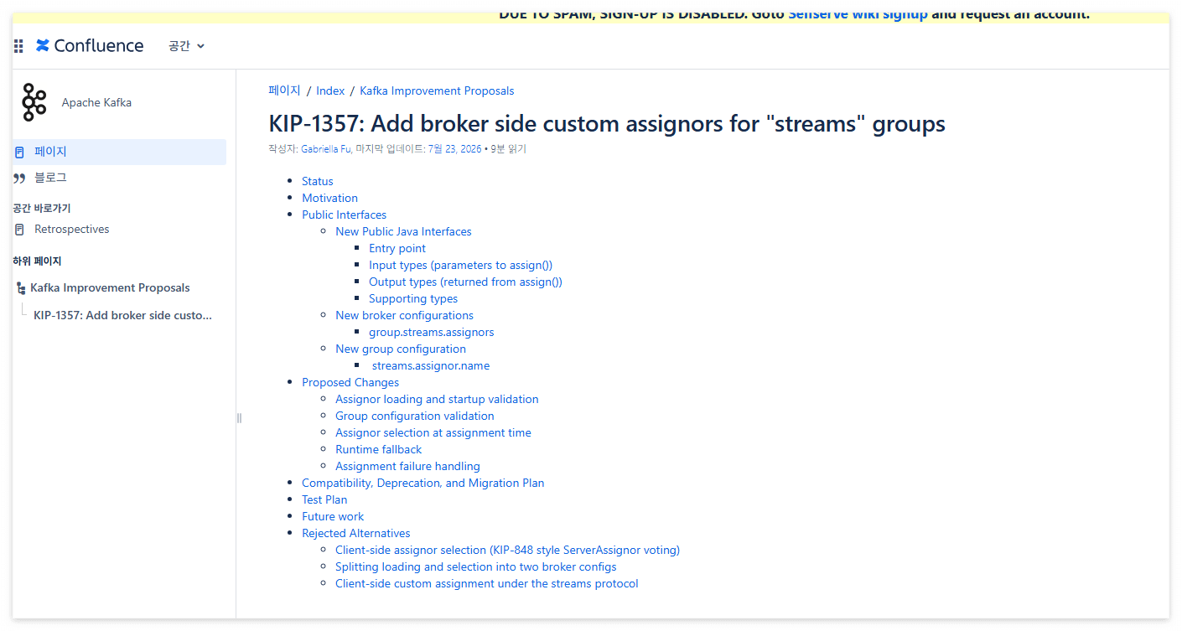The height and width of the screenshot is (631, 1182).
Task: Jump to Proposed Changes section
Action: click(x=350, y=382)
